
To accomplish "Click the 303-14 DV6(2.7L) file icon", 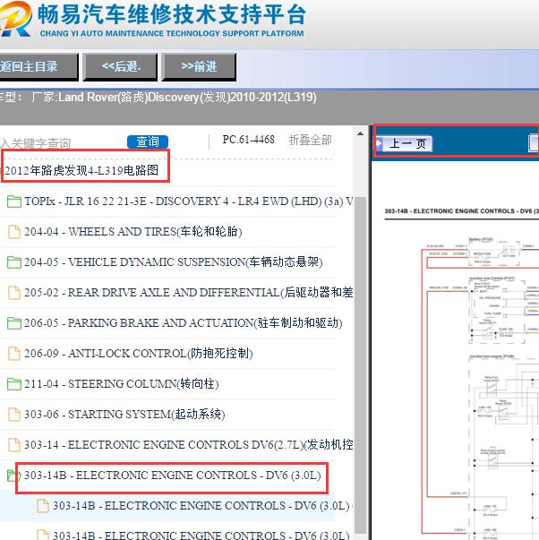I will [13, 444].
